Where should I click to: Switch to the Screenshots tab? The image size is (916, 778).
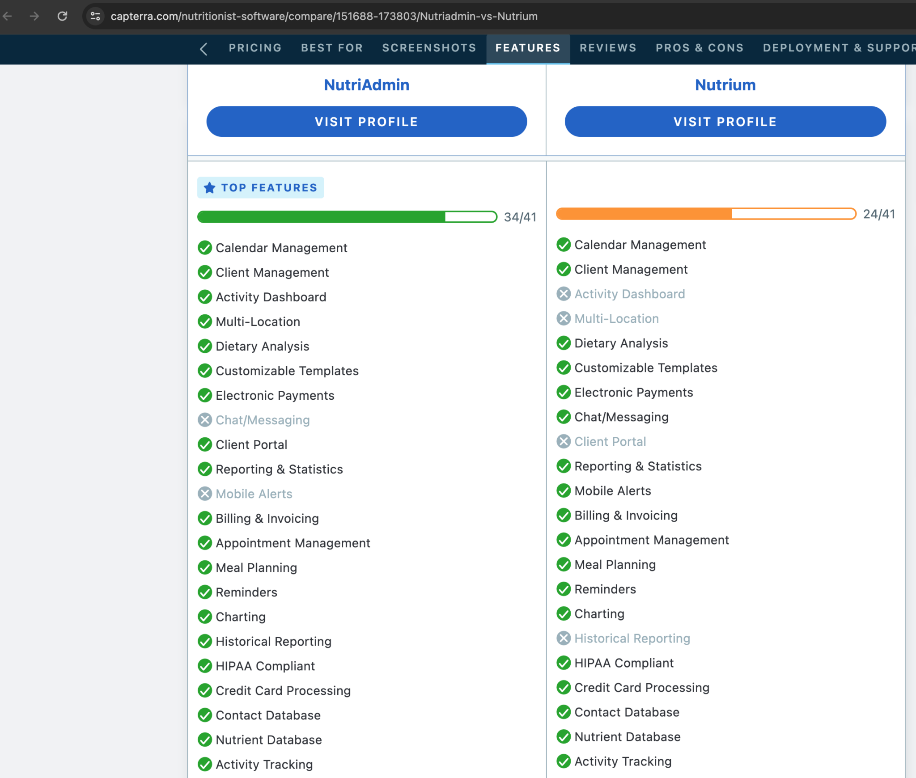coord(429,48)
